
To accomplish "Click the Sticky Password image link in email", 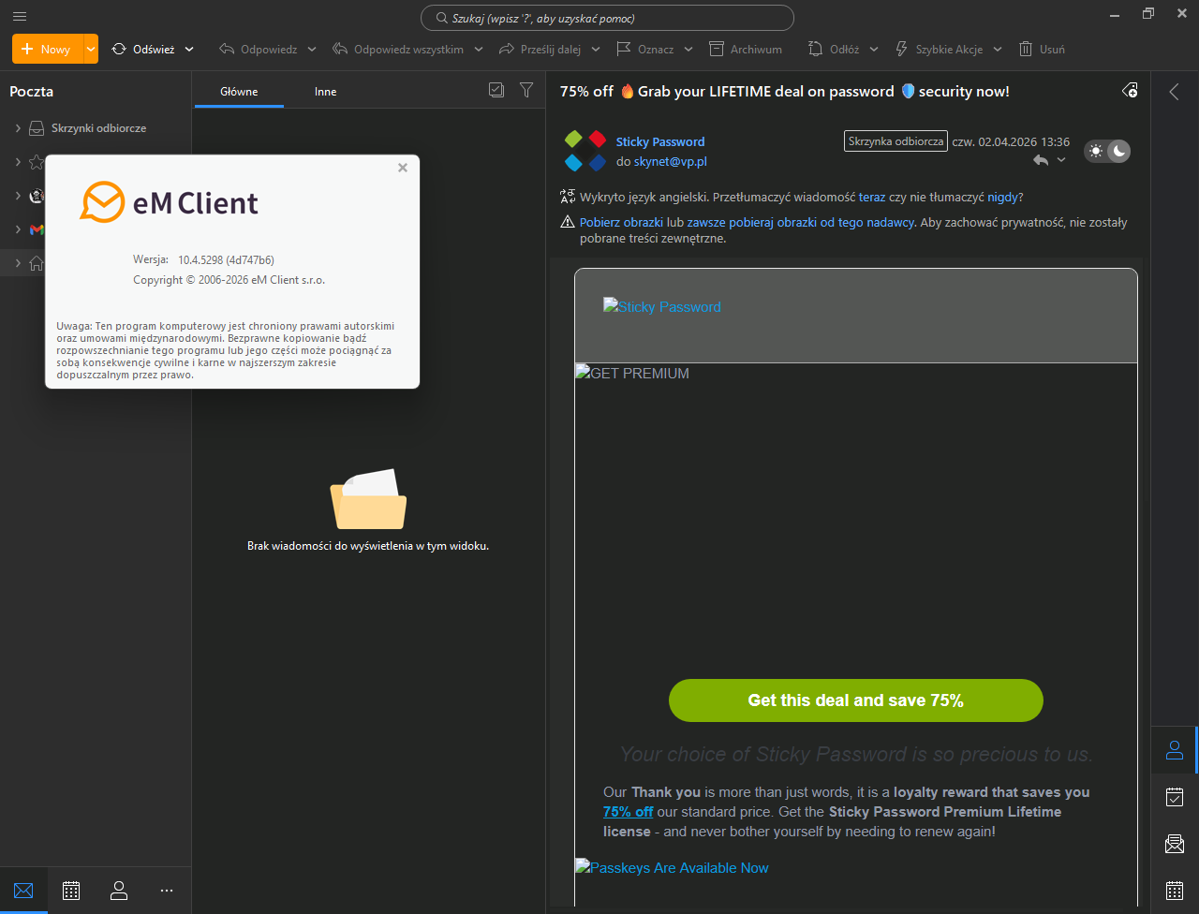I will click(662, 307).
